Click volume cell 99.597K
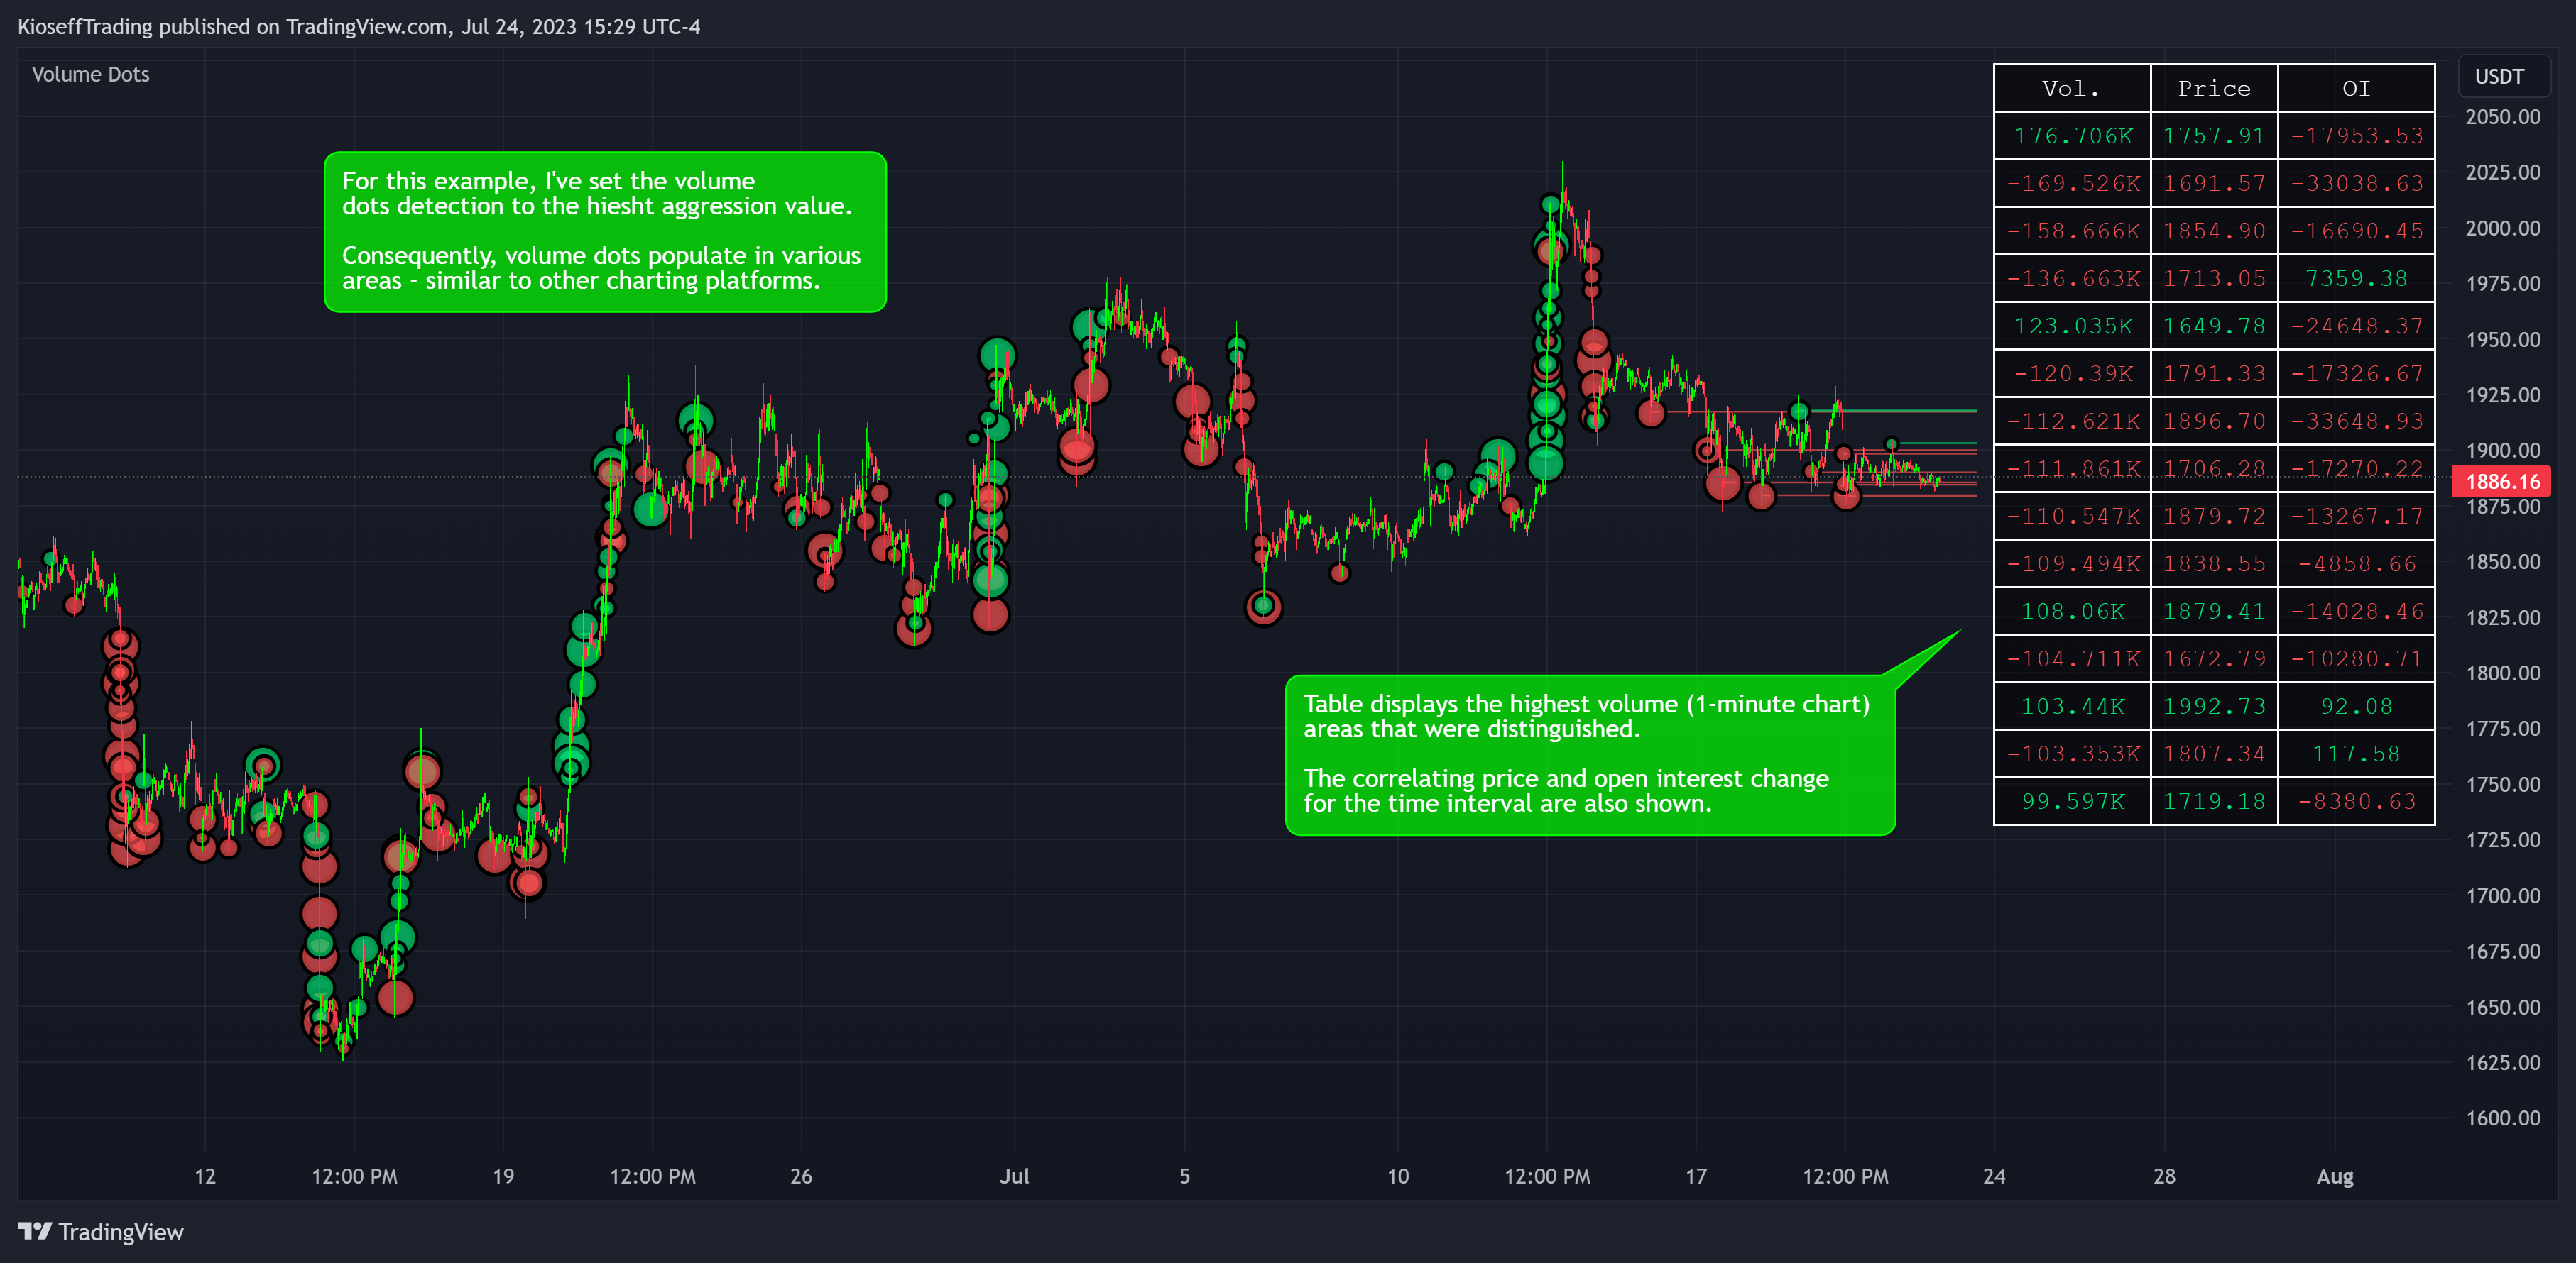Image resolution: width=2576 pixels, height=1263 pixels. click(2072, 801)
